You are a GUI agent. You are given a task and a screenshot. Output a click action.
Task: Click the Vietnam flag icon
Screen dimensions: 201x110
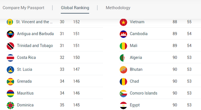123,22
